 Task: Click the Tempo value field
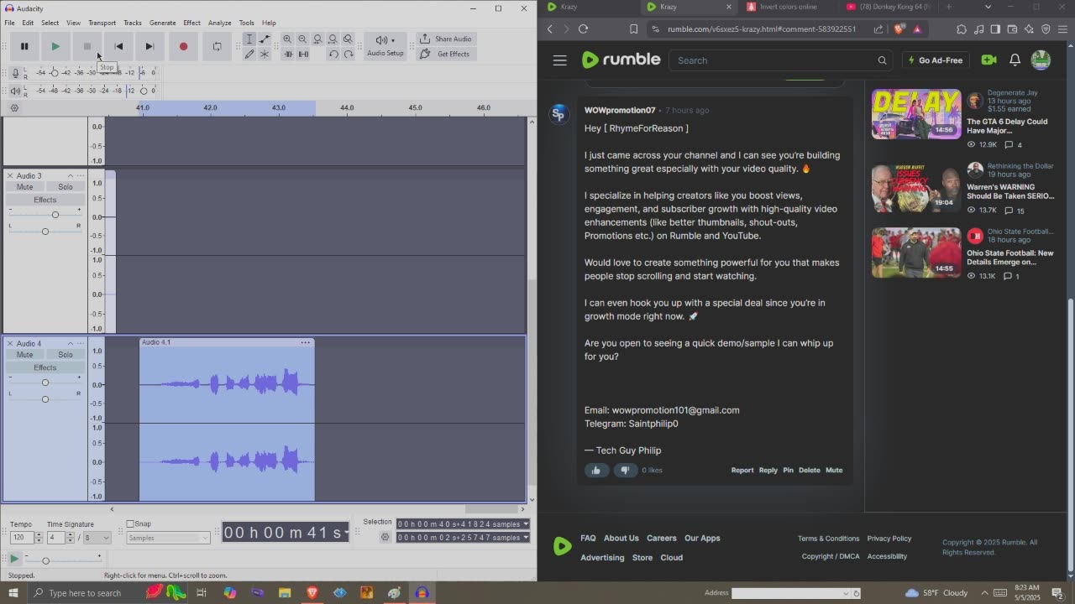pos(22,538)
